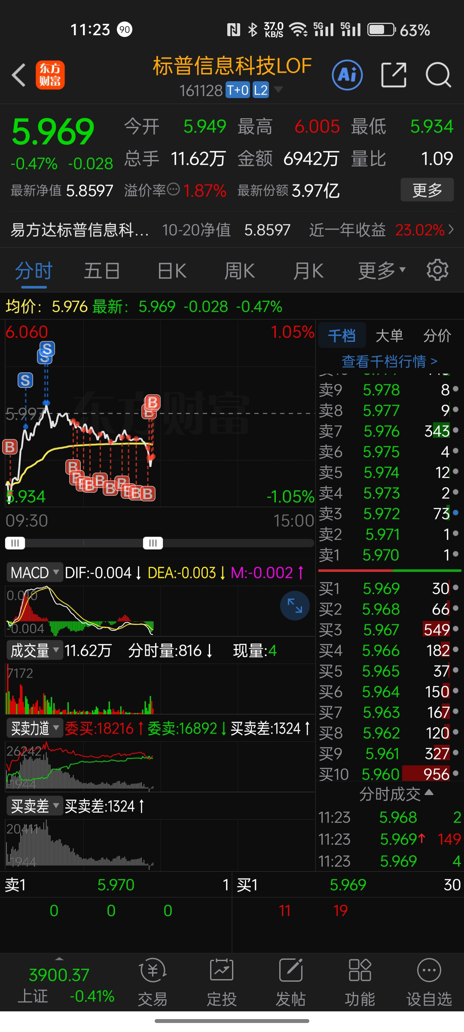Tap the 卖9 5.978 order row

pos(389,390)
